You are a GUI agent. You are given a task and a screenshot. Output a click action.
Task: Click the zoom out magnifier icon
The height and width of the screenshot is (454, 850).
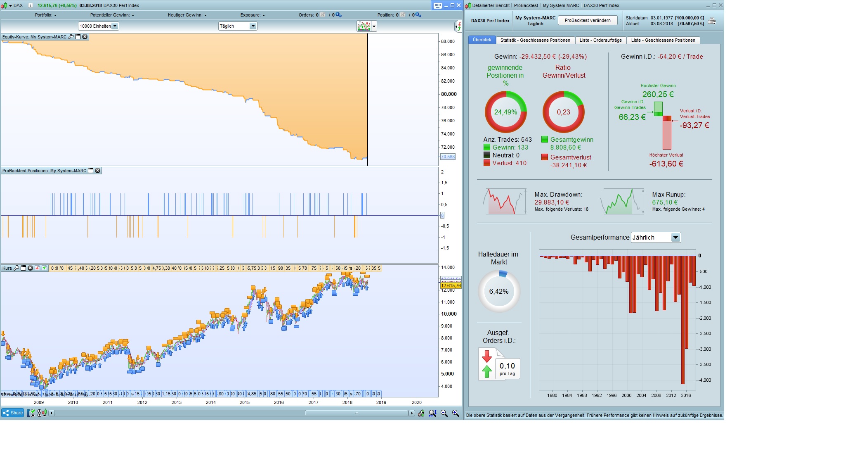pos(444,413)
